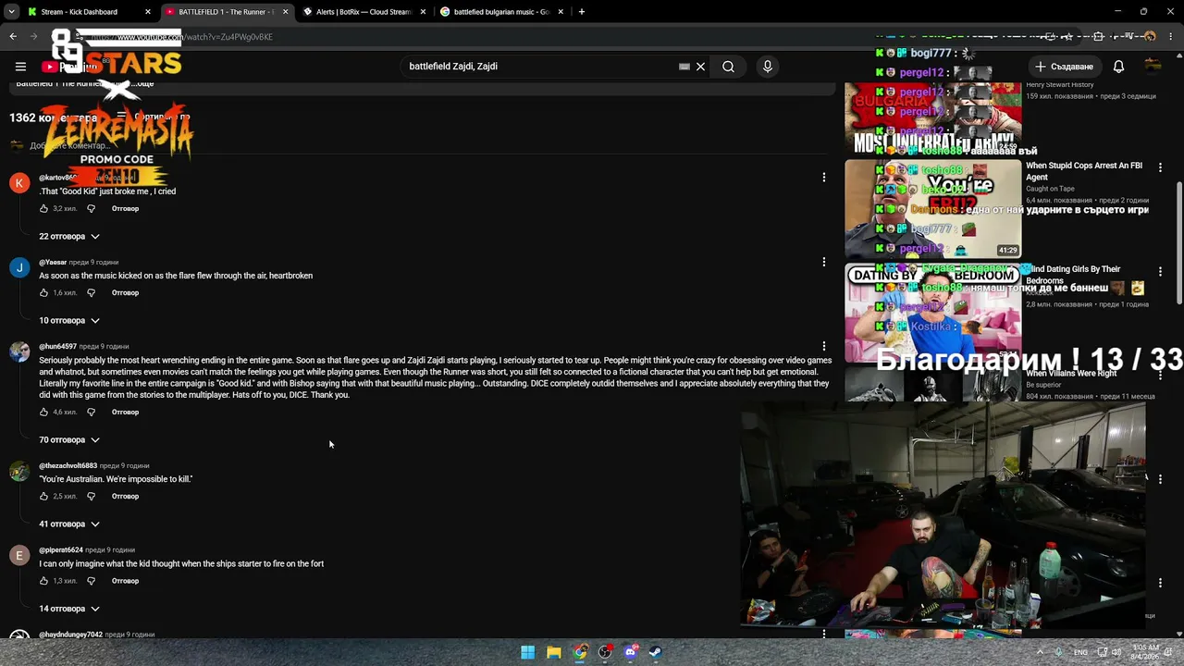Screen dimensions: 1184x666
Task: Open the YouTube notifications bell
Action: (1118, 67)
